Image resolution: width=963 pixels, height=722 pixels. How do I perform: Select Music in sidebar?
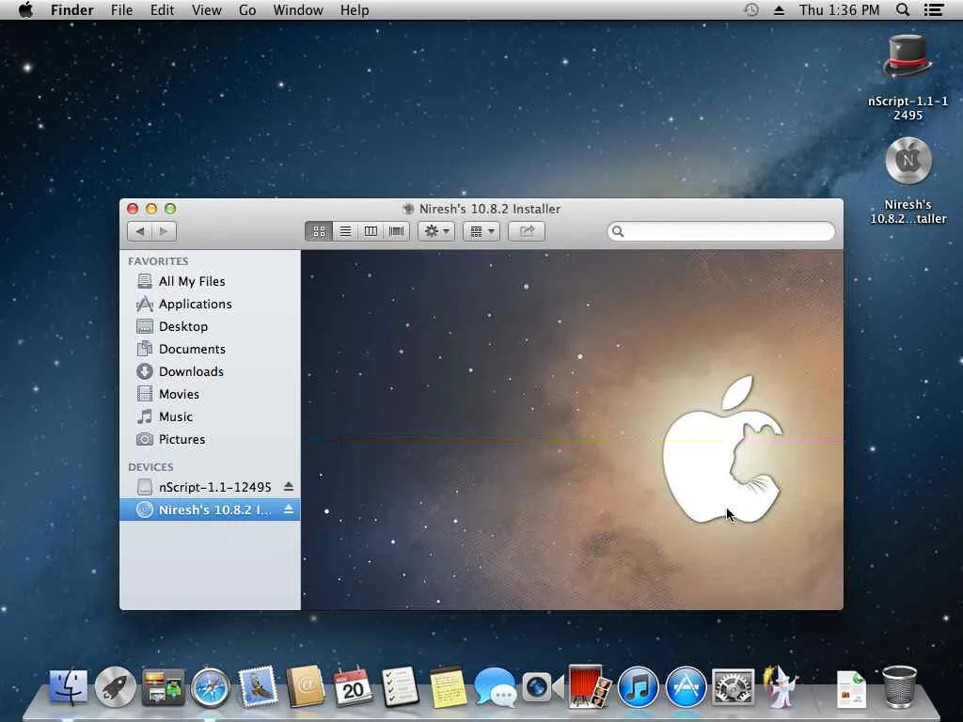click(210, 416)
